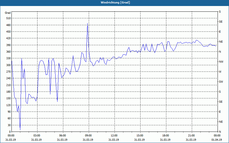Select the 'Grad' y-axis unit label

pyautogui.click(x=8, y=13)
